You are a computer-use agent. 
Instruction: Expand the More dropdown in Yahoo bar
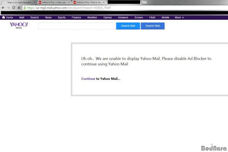point(179,17)
